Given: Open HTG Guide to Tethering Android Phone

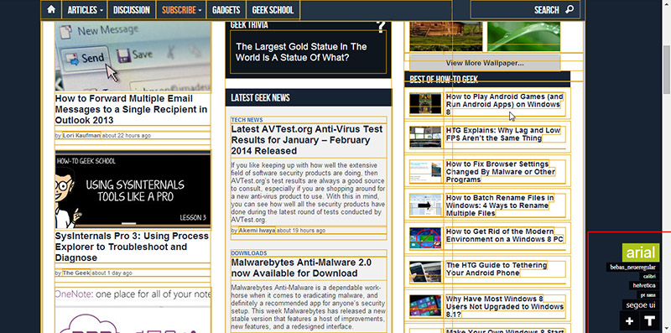Looking at the screenshot, I should point(497,269).
